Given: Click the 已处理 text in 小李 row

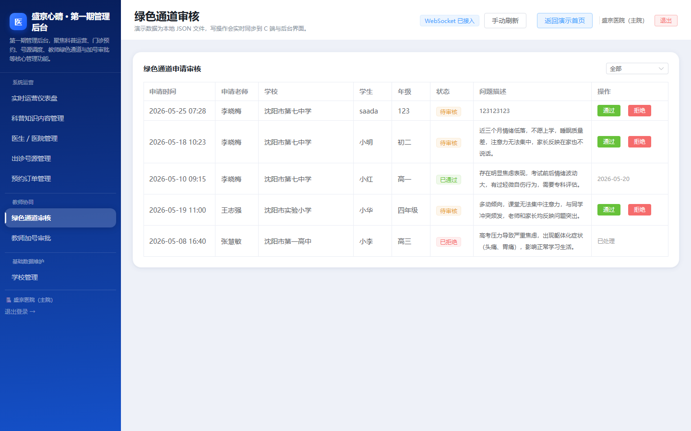Looking at the screenshot, I should click(606, 241).
